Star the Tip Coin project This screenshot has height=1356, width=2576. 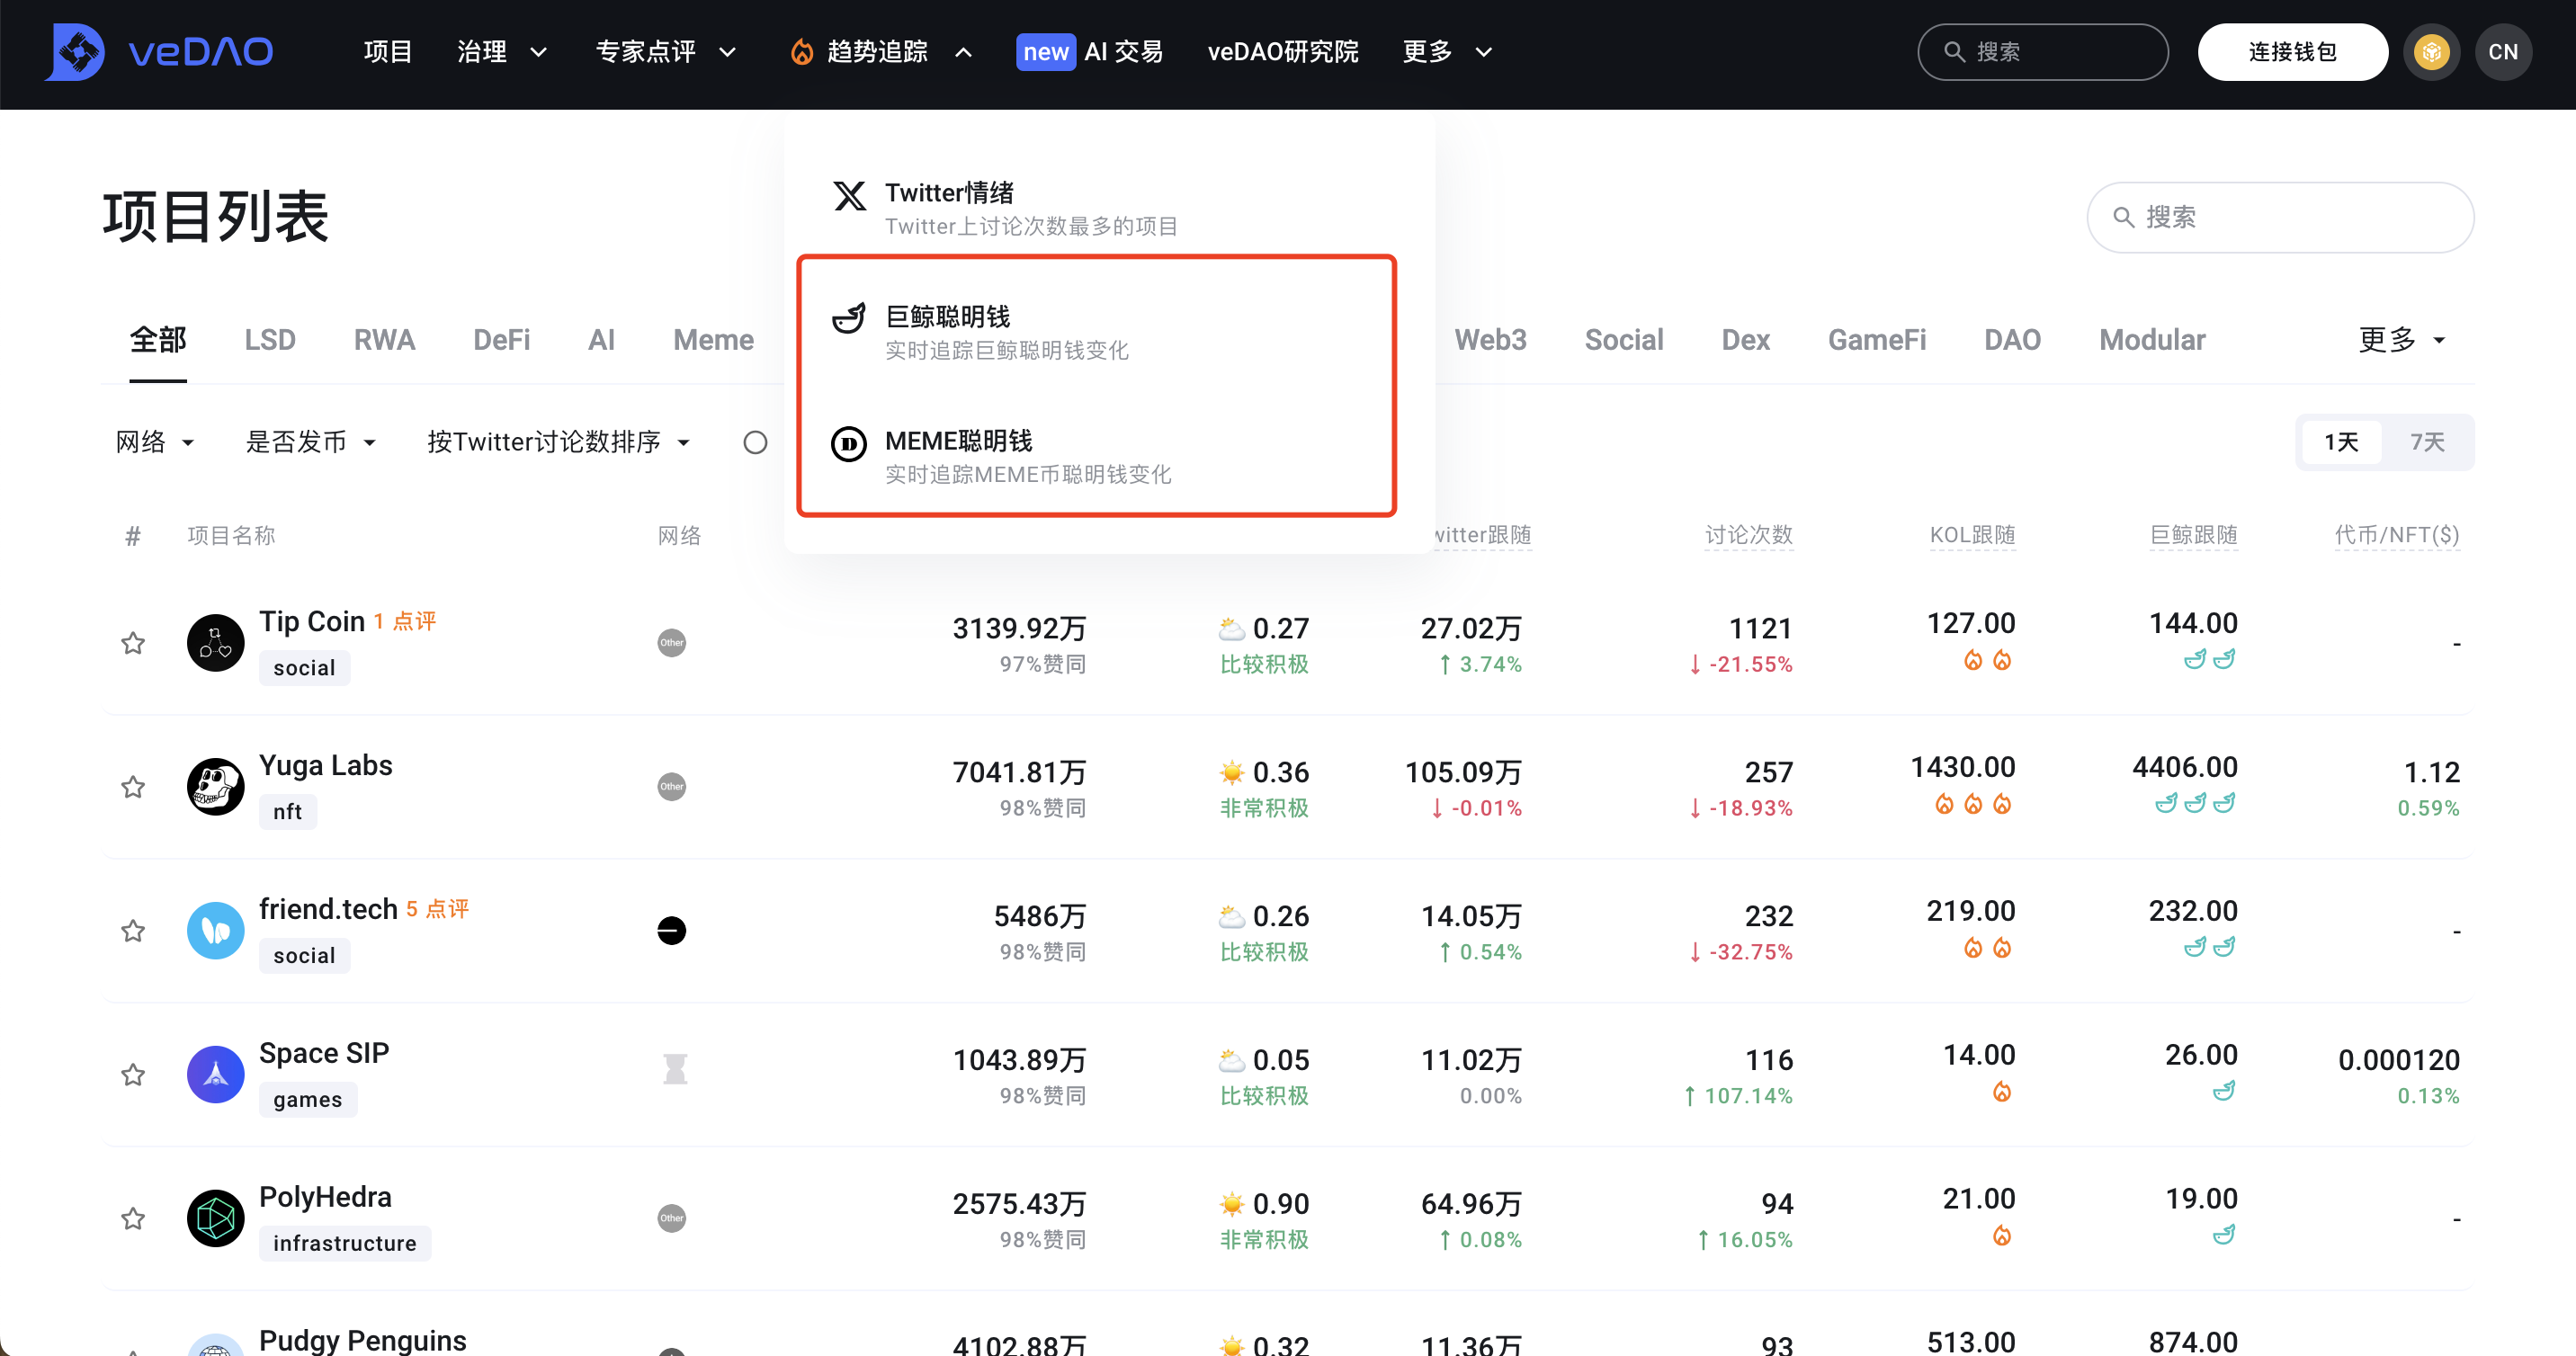[x=133, y=643]
